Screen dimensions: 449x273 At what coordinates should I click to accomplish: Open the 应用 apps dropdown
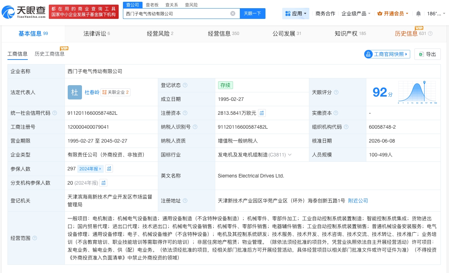296,14
